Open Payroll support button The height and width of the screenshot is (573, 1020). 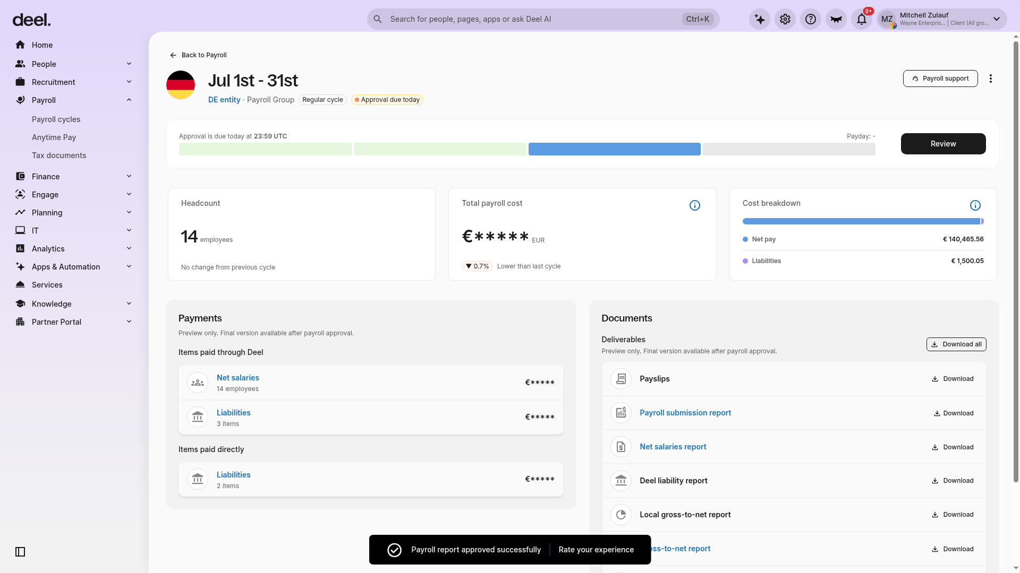point(940,79)
